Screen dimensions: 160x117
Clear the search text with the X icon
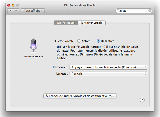click(150, 11)
